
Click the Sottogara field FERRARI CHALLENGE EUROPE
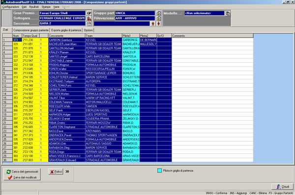click(x=62, y=18)
